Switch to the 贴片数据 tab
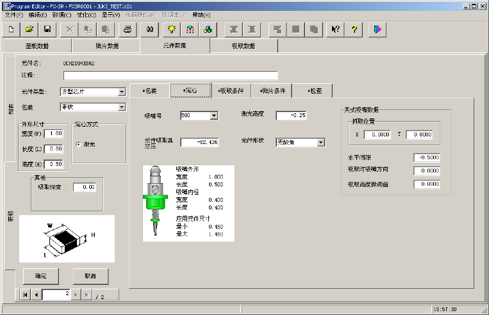489x315 pixels. click(x=106, y=46)
